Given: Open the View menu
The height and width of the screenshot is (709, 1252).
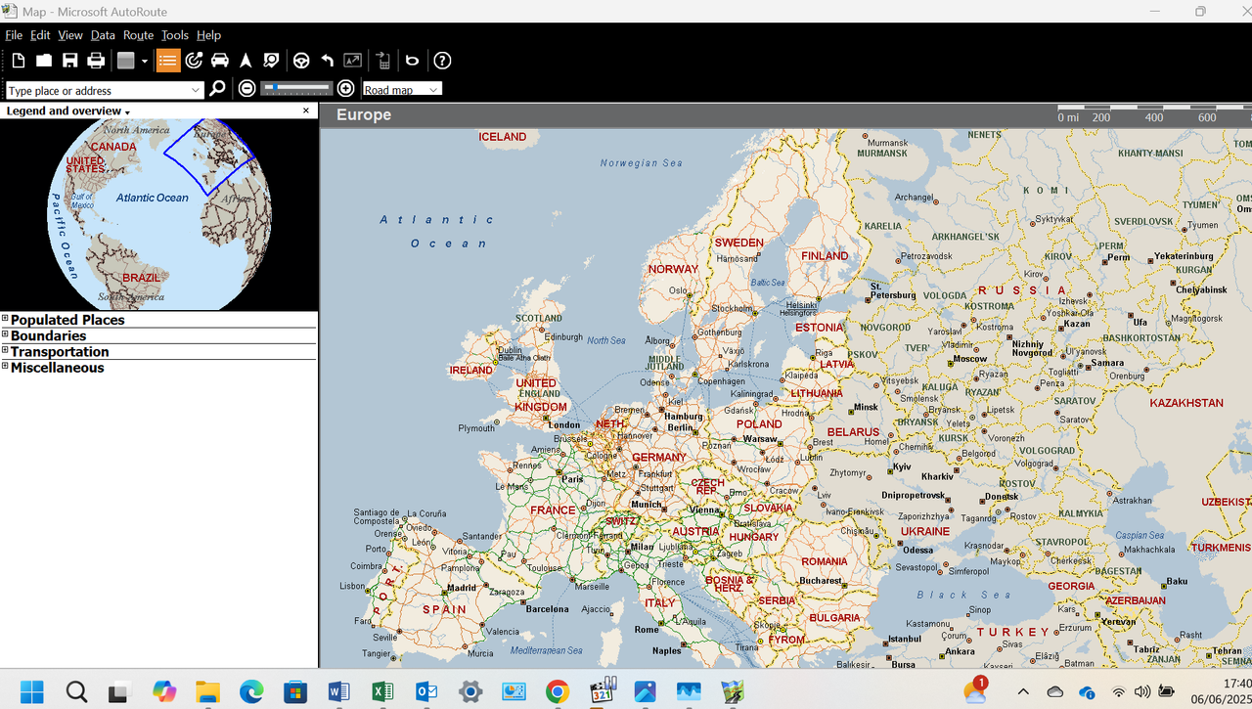Looking at the screenshot, I should [70, 35].
